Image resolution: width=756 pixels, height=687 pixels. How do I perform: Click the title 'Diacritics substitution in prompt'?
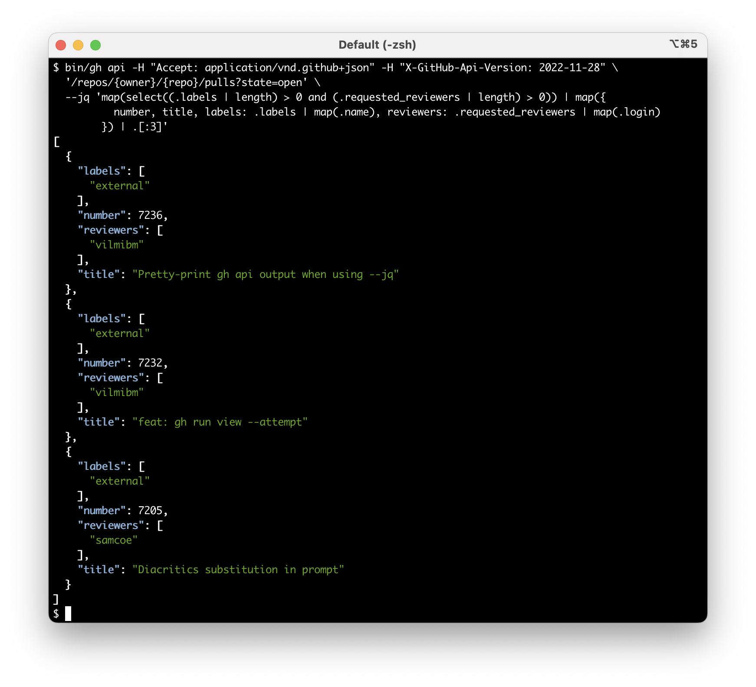(238, 570)
